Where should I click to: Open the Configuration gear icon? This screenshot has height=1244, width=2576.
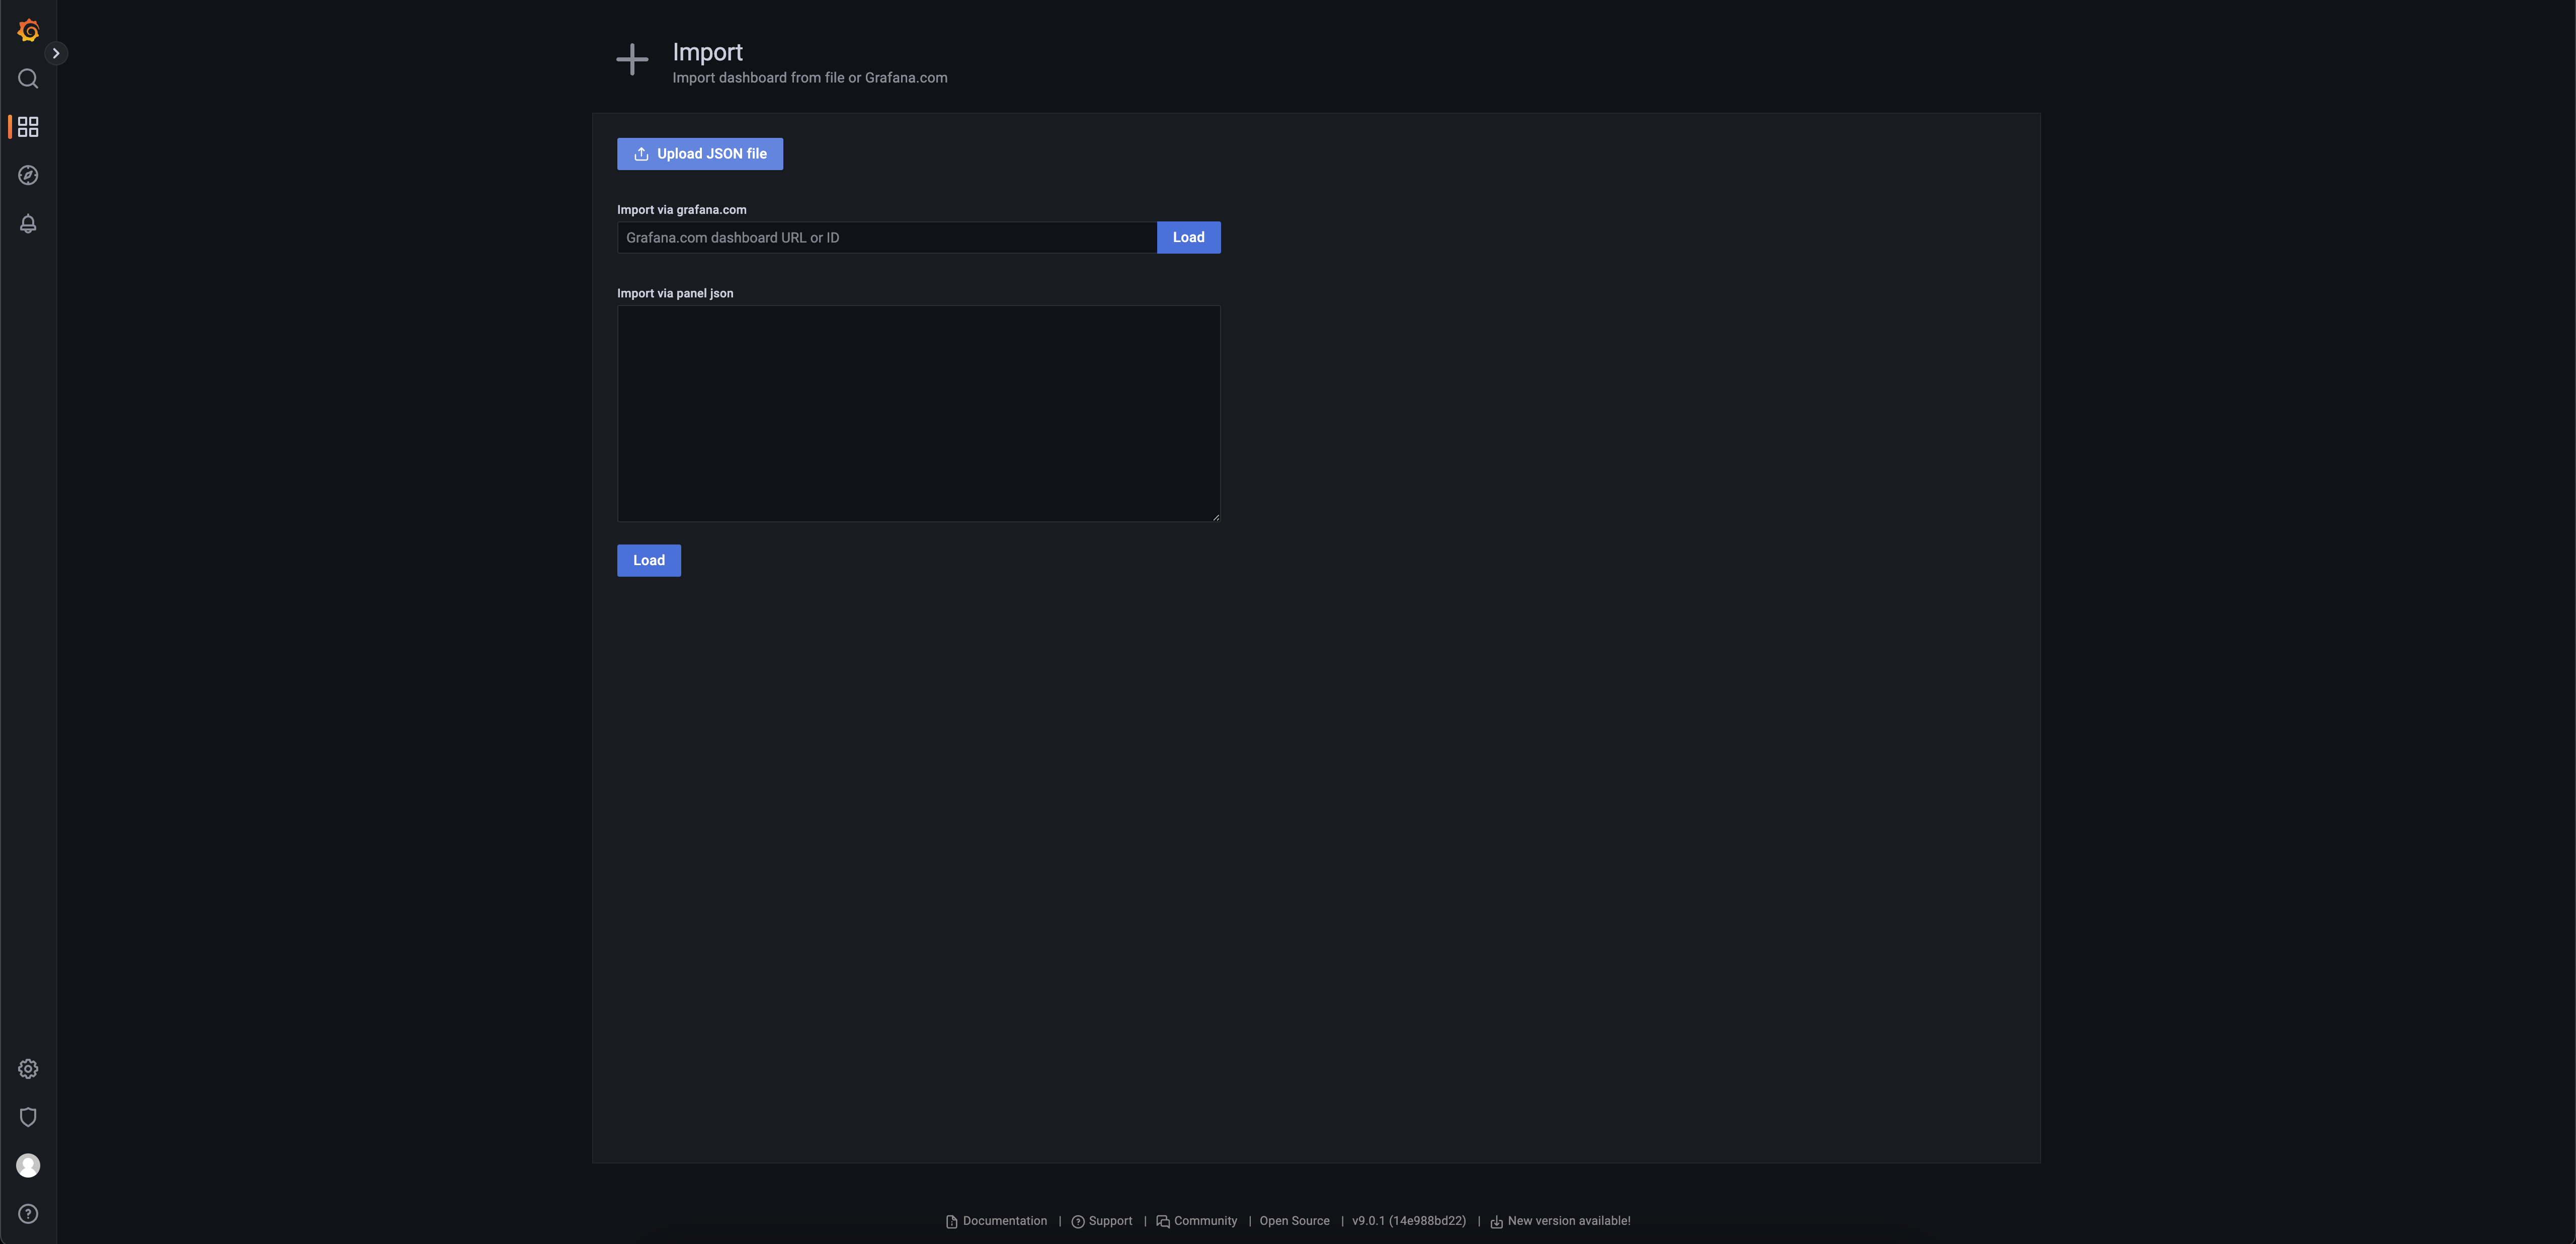click(x=28, y=1069)
